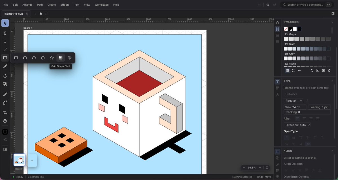The height and width of the screenshot is (180, 338).
Task: Open the Effects menu
Action: 65,5
